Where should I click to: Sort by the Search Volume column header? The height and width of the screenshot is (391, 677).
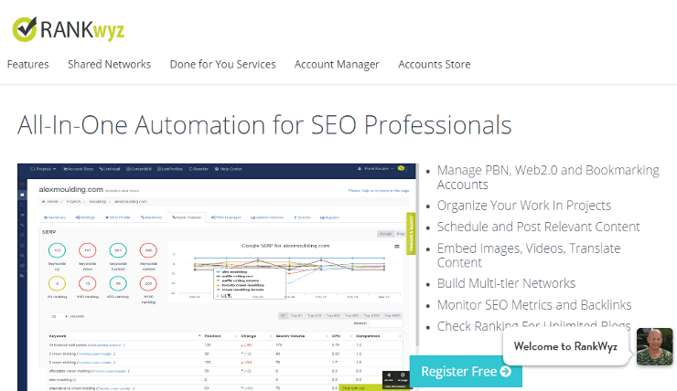click(x=290, y=336)
